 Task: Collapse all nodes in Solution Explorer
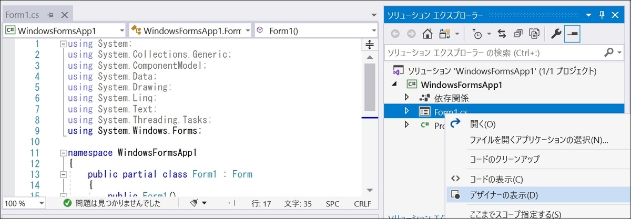tap(518, 34)
